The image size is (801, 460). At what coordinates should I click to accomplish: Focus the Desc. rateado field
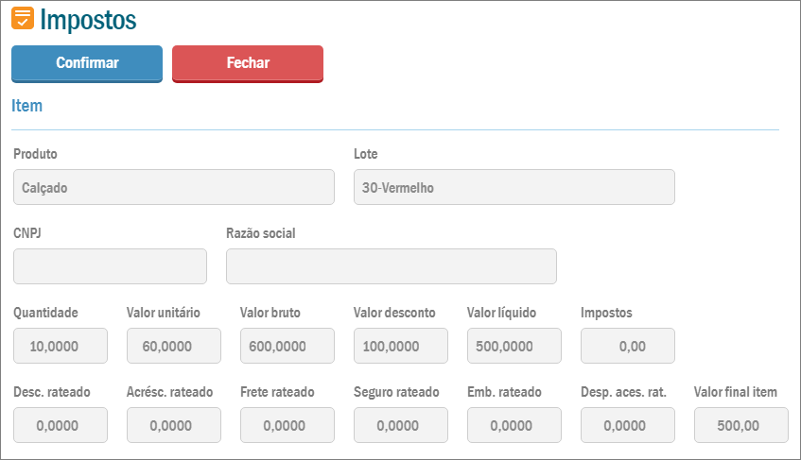[x=61, y=425]
